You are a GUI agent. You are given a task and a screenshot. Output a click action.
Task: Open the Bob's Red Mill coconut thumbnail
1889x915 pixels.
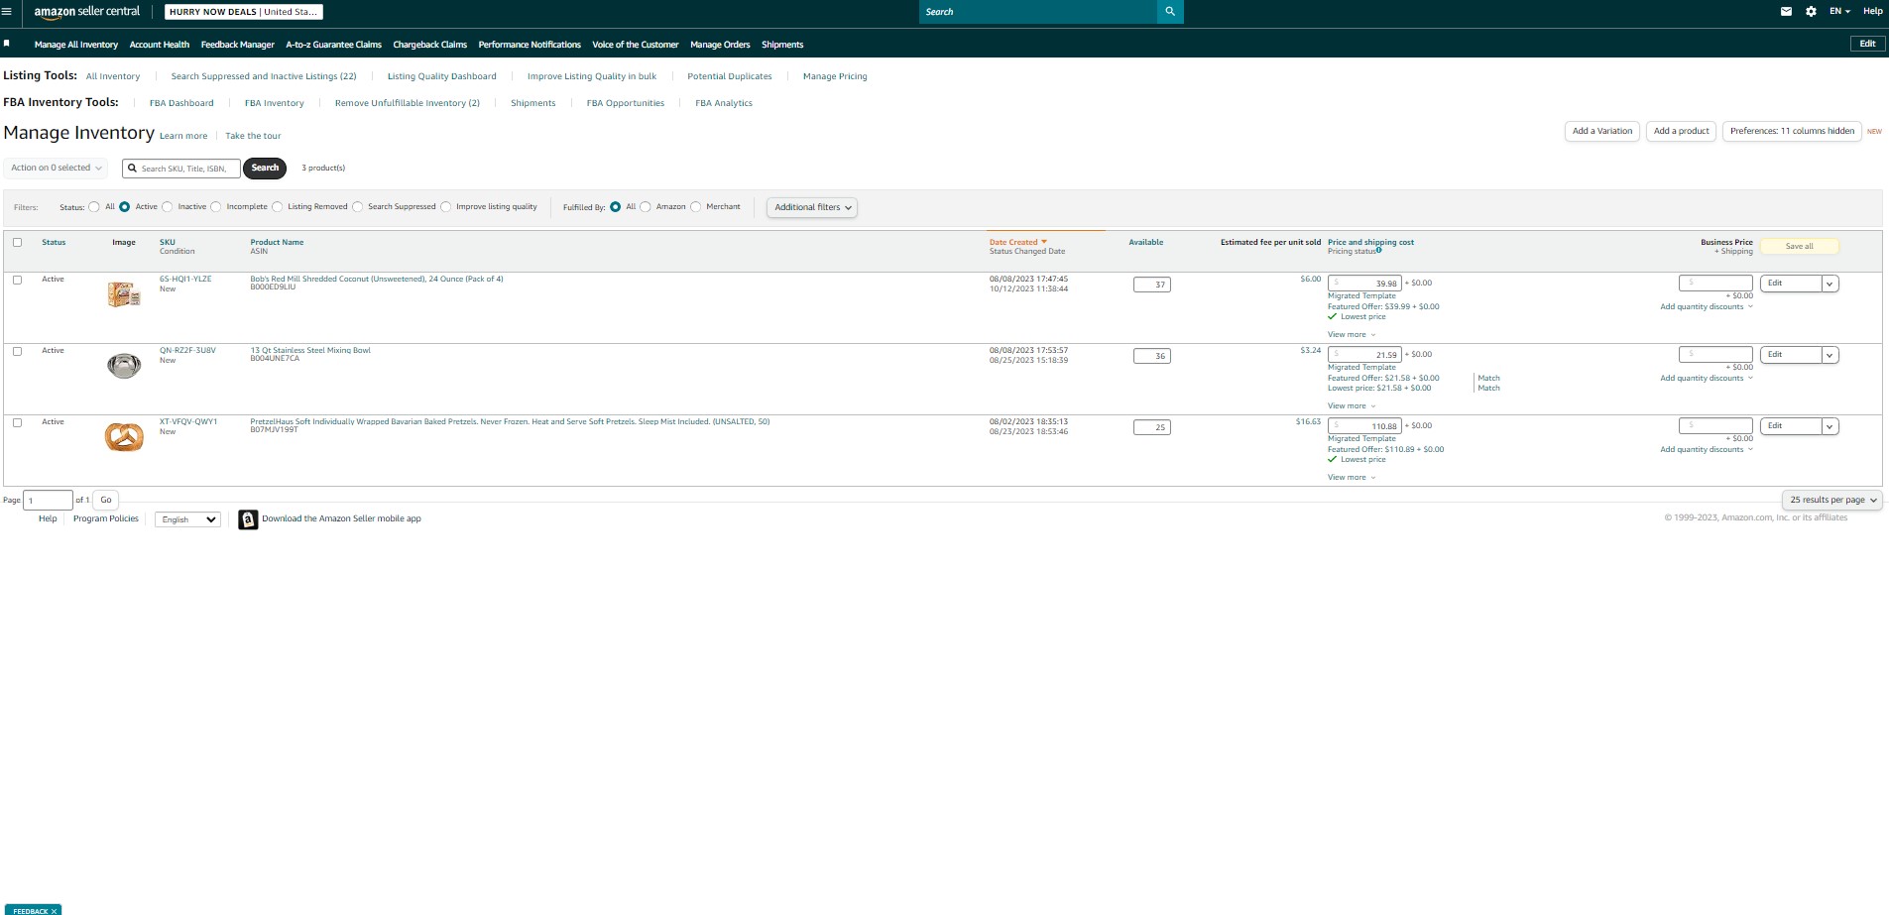(x=124, y=293)
